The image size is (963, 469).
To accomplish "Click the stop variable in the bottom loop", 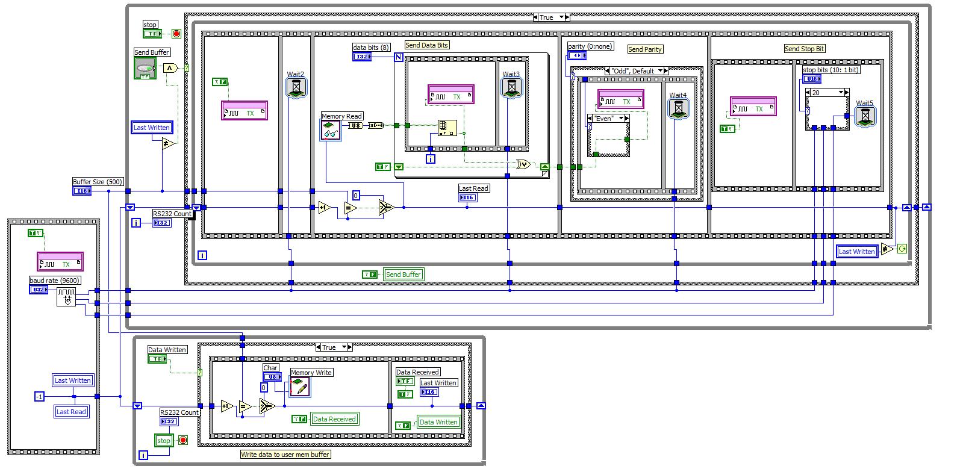I will pyautogui.click(x=164, y=441).
